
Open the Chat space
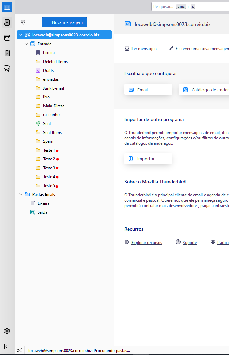click(x=7, y=68)
